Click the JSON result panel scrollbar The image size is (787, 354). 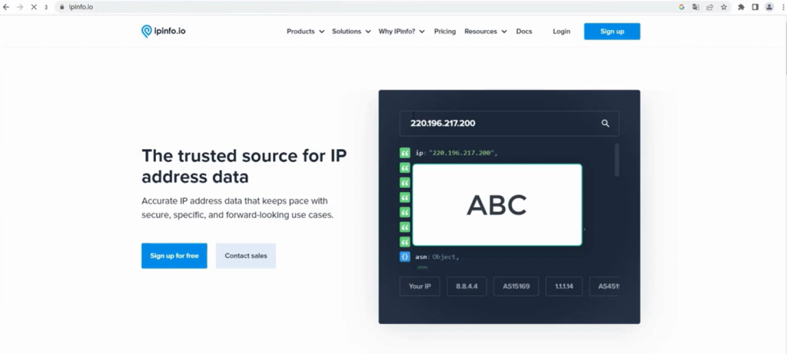[x=617, y=160]
